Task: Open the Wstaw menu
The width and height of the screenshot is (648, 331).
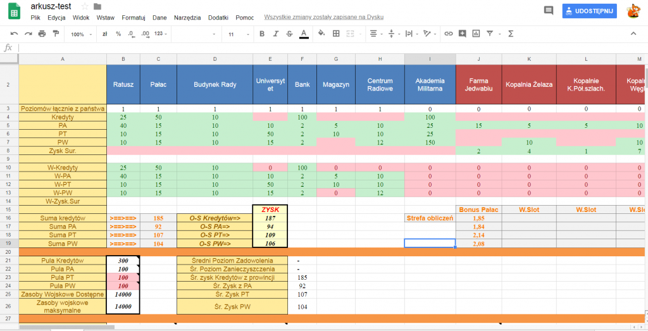Action: [106, 18]
